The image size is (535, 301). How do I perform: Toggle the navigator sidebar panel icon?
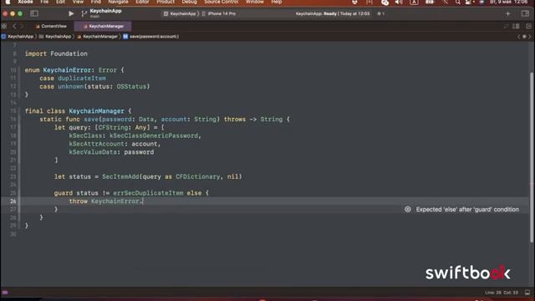[x=34, y=13]
